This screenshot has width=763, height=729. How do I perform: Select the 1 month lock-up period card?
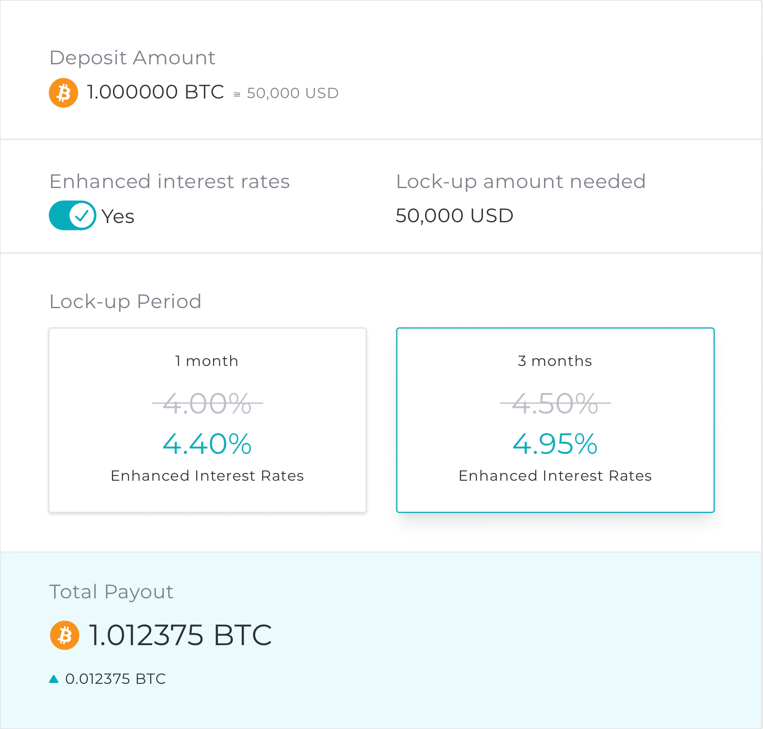[208, 420]
